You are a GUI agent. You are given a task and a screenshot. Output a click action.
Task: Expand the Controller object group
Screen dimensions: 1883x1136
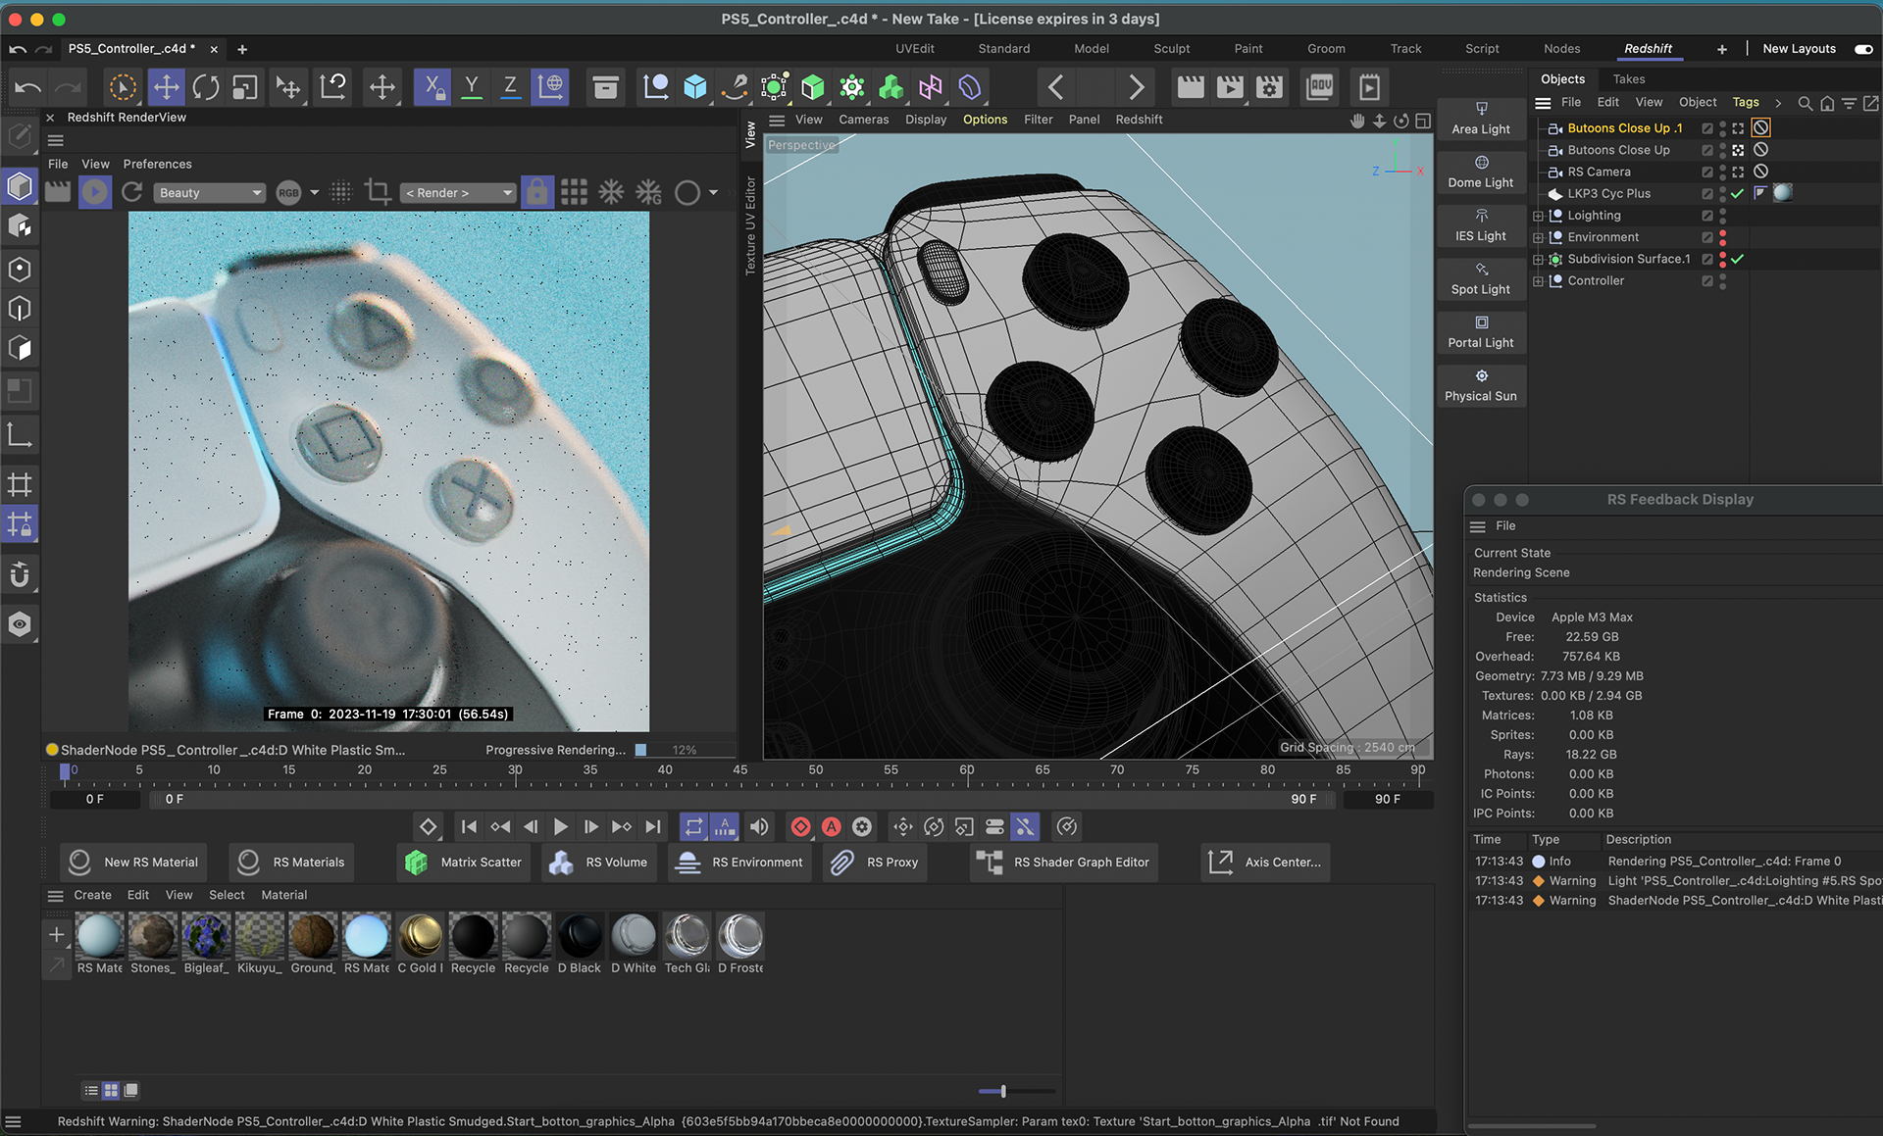1538,280
